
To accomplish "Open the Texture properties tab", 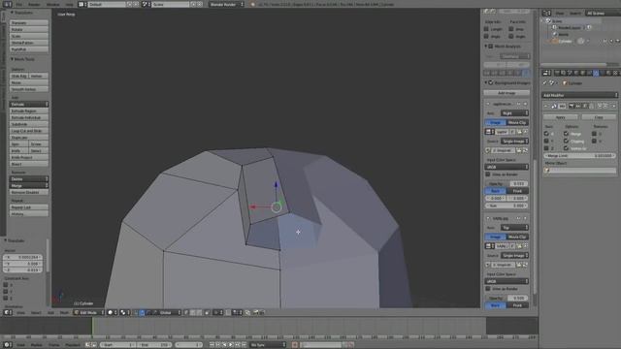I will pyautogui.click(x=615, y=73).
